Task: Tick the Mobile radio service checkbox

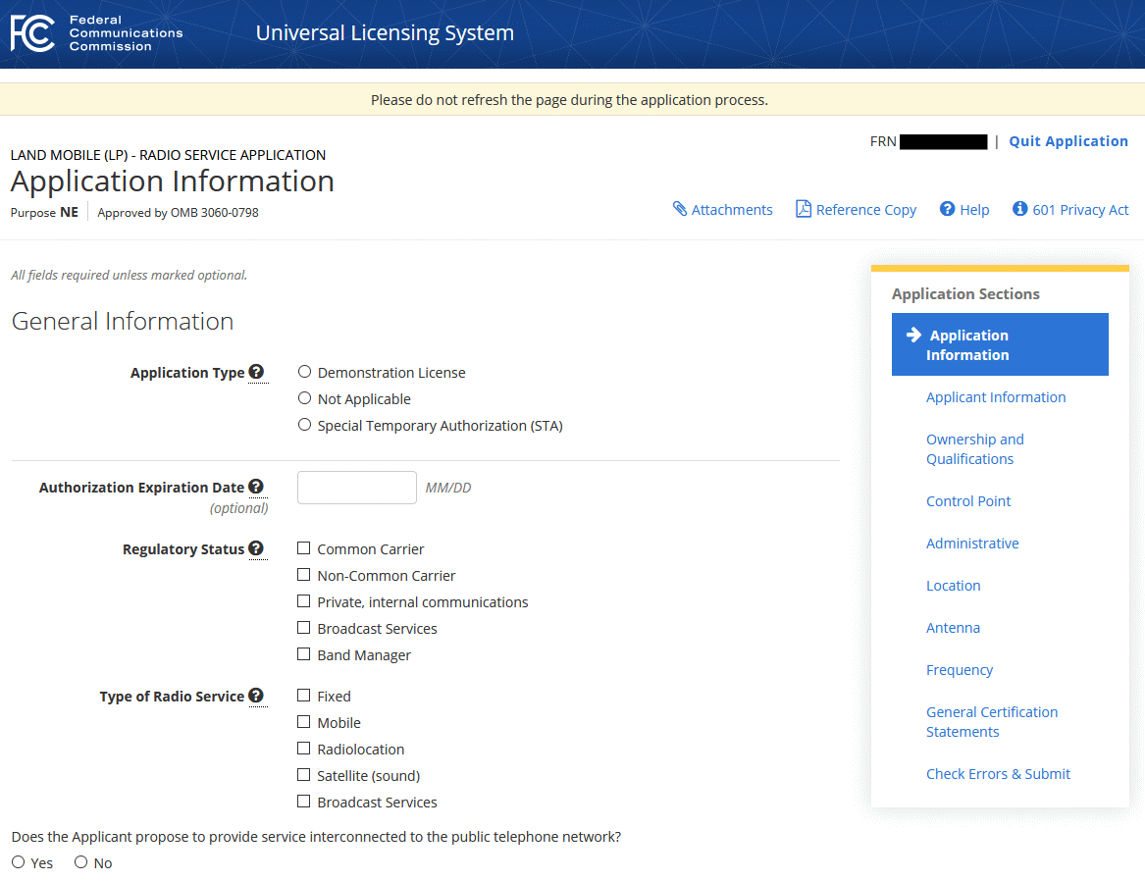Action: [304, 722]
